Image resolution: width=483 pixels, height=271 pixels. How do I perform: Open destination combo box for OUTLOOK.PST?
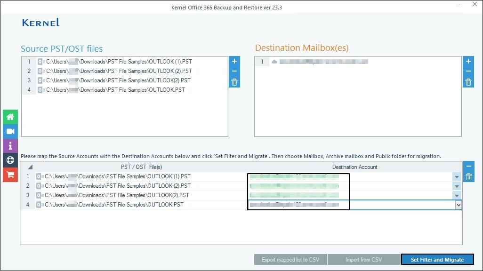click(x=459, y=205)
